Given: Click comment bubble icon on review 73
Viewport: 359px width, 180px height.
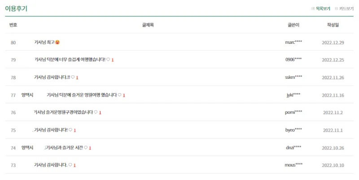Looking at the screenshot, I should click(x=70, y=165).
